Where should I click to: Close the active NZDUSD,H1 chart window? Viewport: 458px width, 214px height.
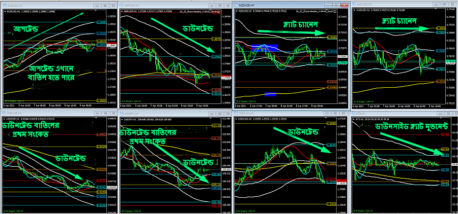345,5
